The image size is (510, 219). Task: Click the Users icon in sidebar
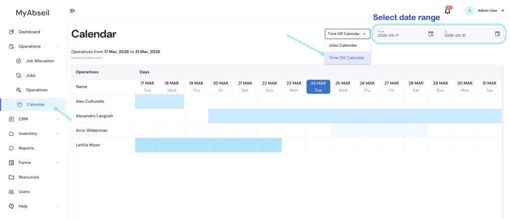click(11, 192)
